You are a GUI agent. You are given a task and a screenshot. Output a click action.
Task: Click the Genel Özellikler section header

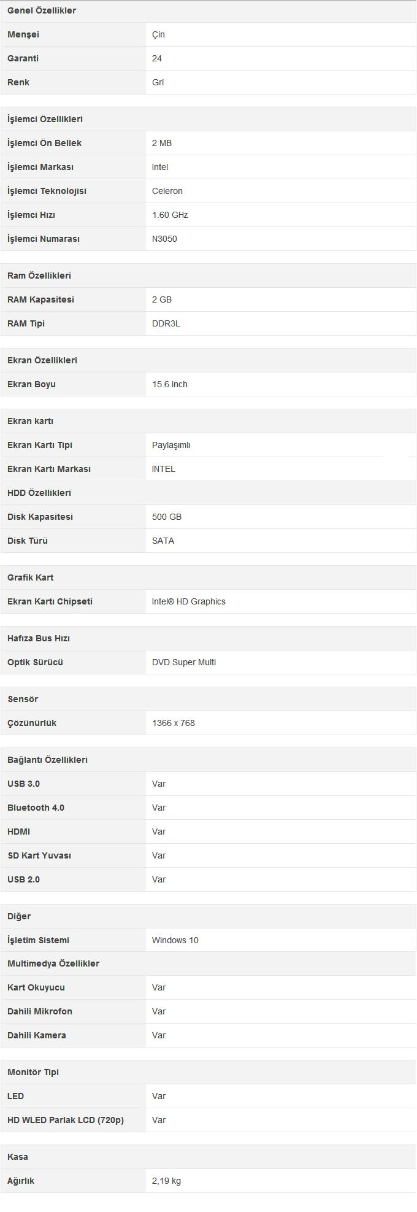click(x=42, y=10)
